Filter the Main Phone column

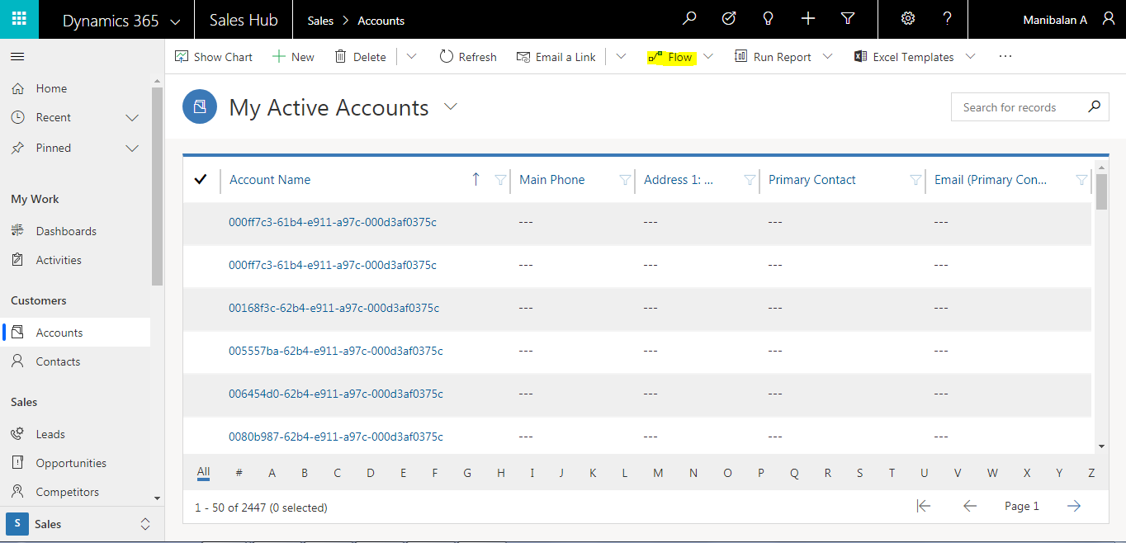(x=625, y=180)
